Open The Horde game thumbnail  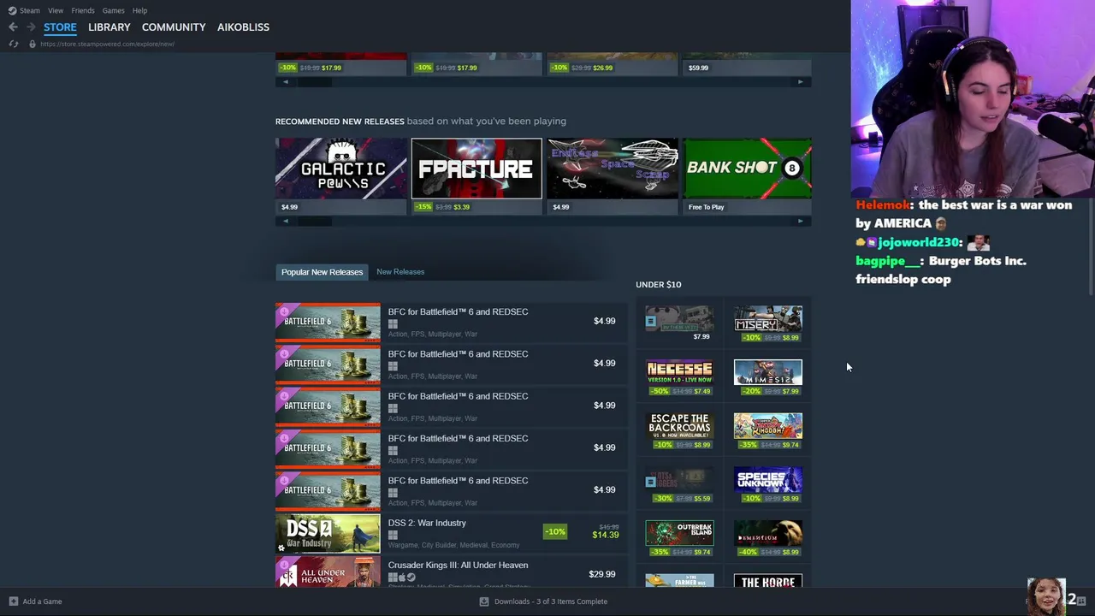pos(768,581)
